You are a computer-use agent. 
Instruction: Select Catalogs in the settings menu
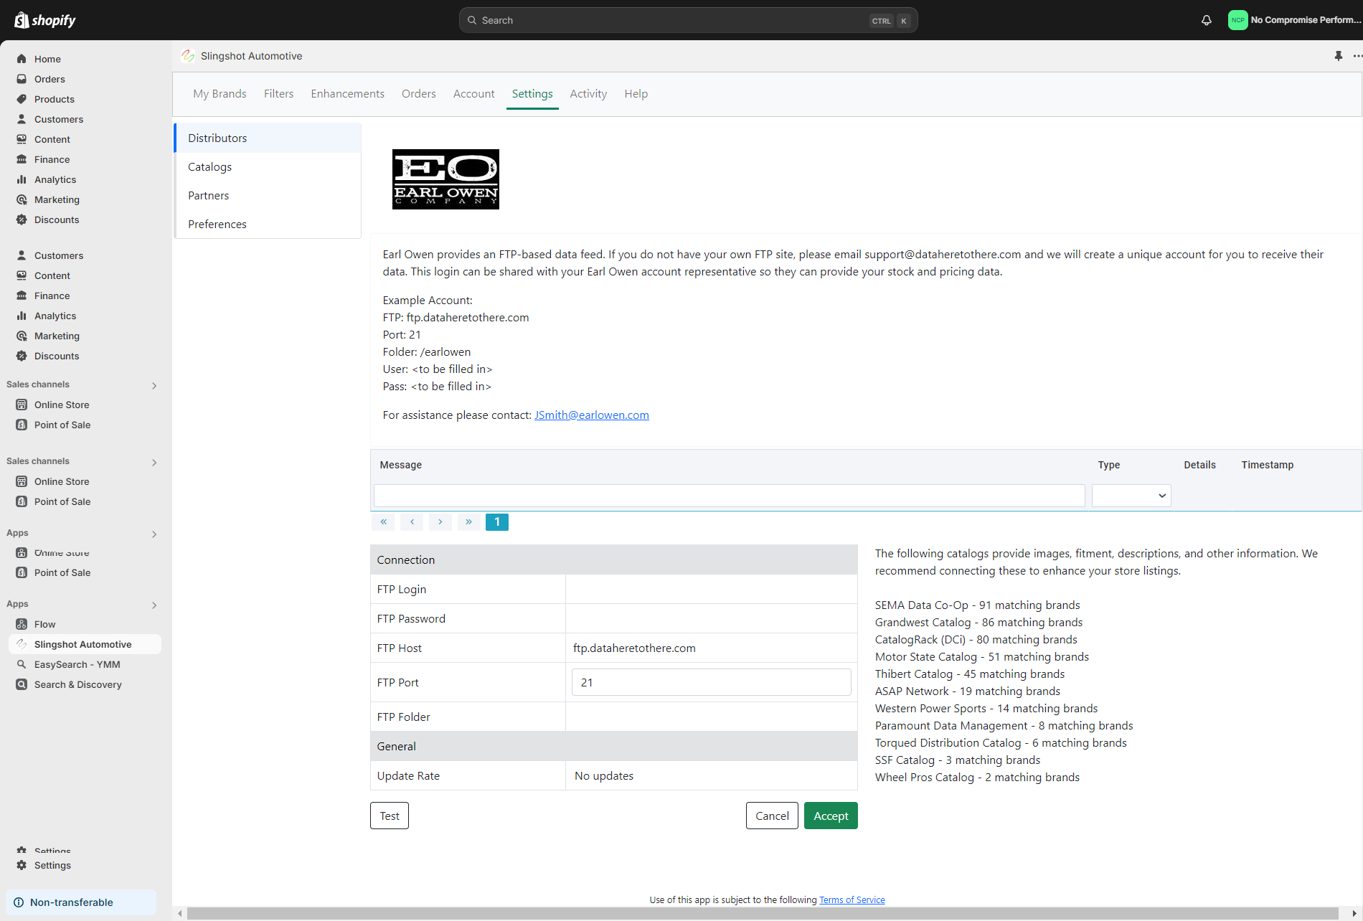(268, 166)
